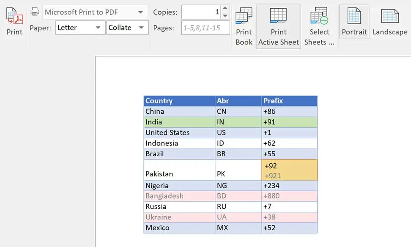The image size is (411, 247).
Task: Open the Microsoft Print to PDF printer dropdown
Action: pyautogui.click(x=95, y=12)
